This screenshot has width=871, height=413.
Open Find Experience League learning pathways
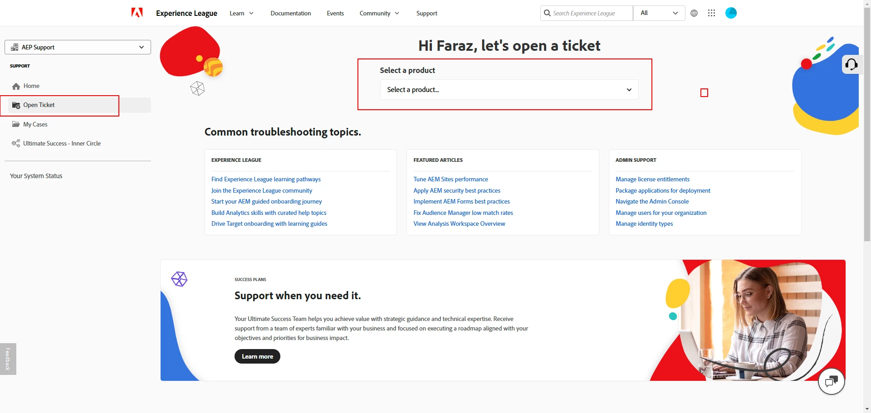(266, 180)
